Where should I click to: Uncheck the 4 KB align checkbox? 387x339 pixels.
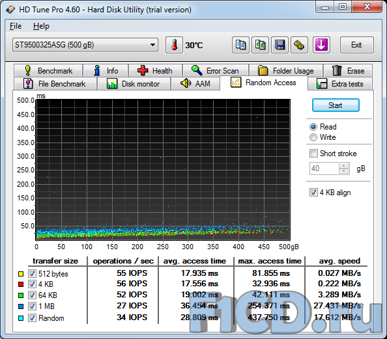click(x=313, y=193)
